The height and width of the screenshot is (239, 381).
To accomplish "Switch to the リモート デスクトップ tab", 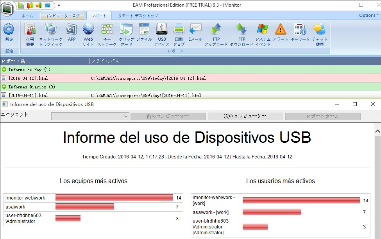I will pos(138,16).
